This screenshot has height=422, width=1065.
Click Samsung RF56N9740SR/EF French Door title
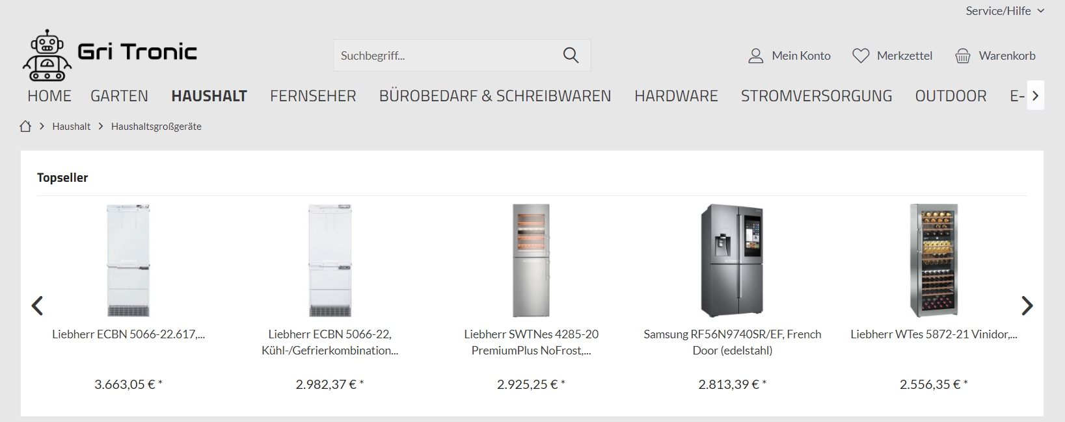[733, 342]
